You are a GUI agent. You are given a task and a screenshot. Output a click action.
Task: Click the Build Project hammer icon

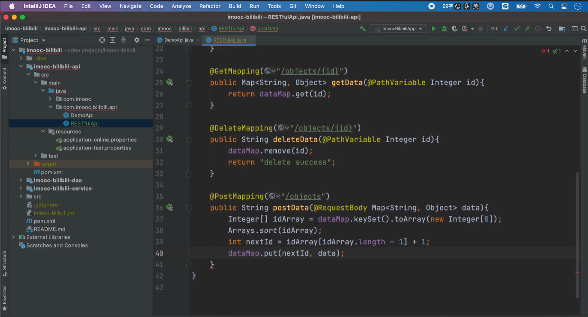pos(363,29)
